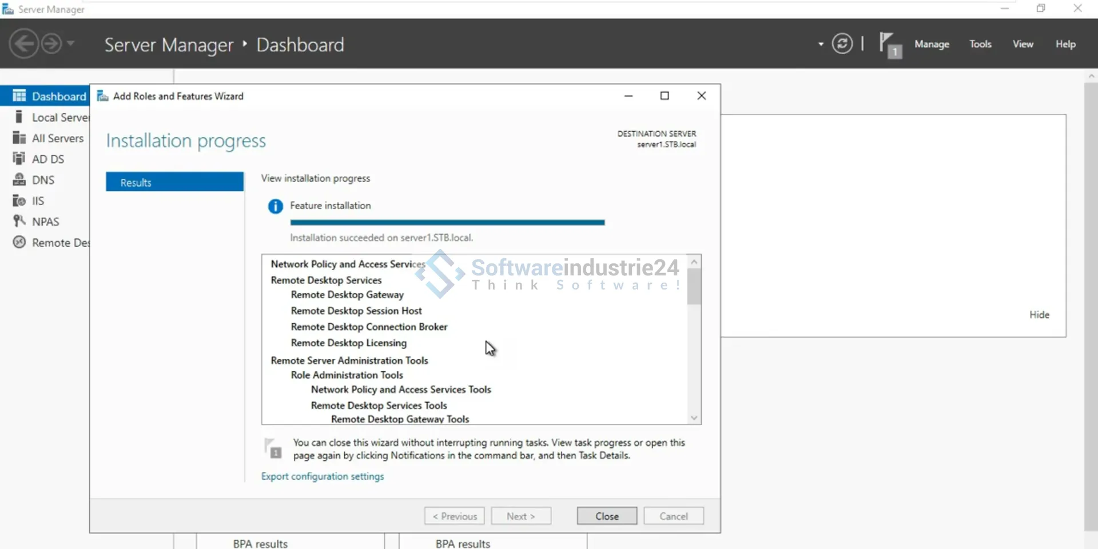The height and width of the screenshot is (549, 1098).
Task: Open the Tools menu
Action: [980, 44]
